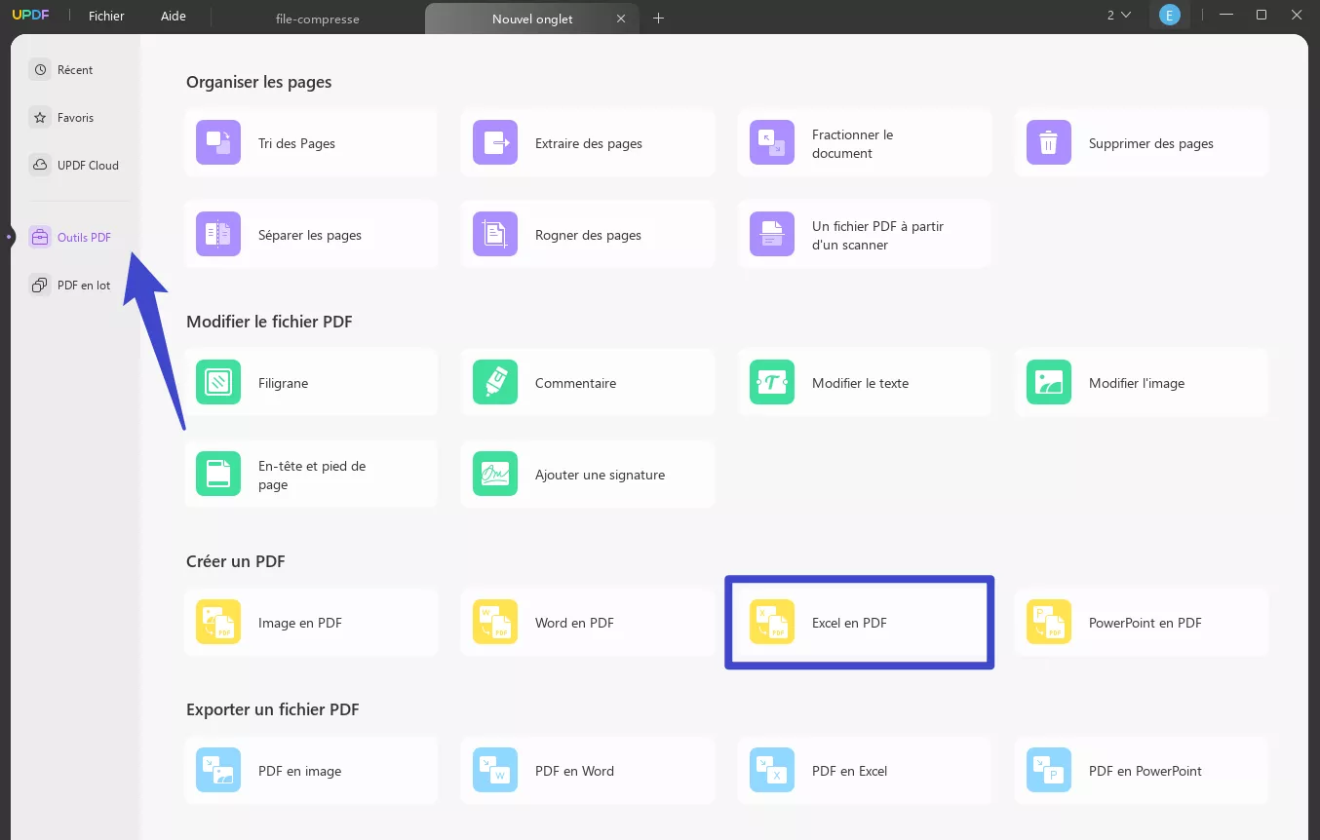Click the Modifier le texte icon
The height and width of the screenshot is (840, 1320).
[772, 382]
